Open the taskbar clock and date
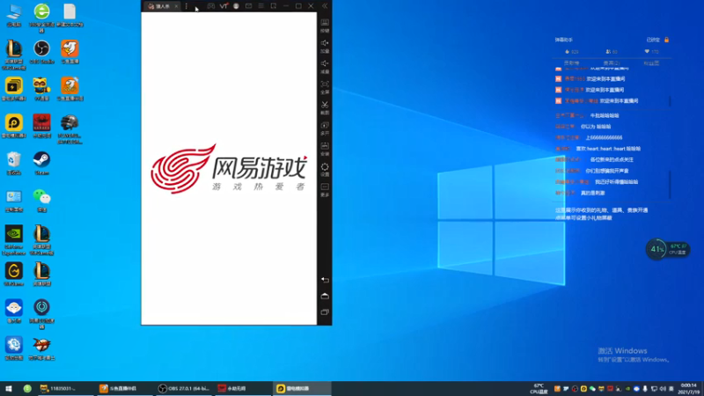Viewport: 704px width, 396px height. pyautogui.click(x=688, y=388)
